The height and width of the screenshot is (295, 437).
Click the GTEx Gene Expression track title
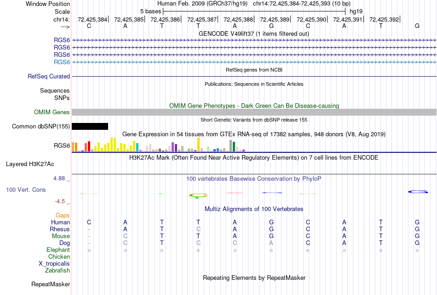click(x=253, y=134)
